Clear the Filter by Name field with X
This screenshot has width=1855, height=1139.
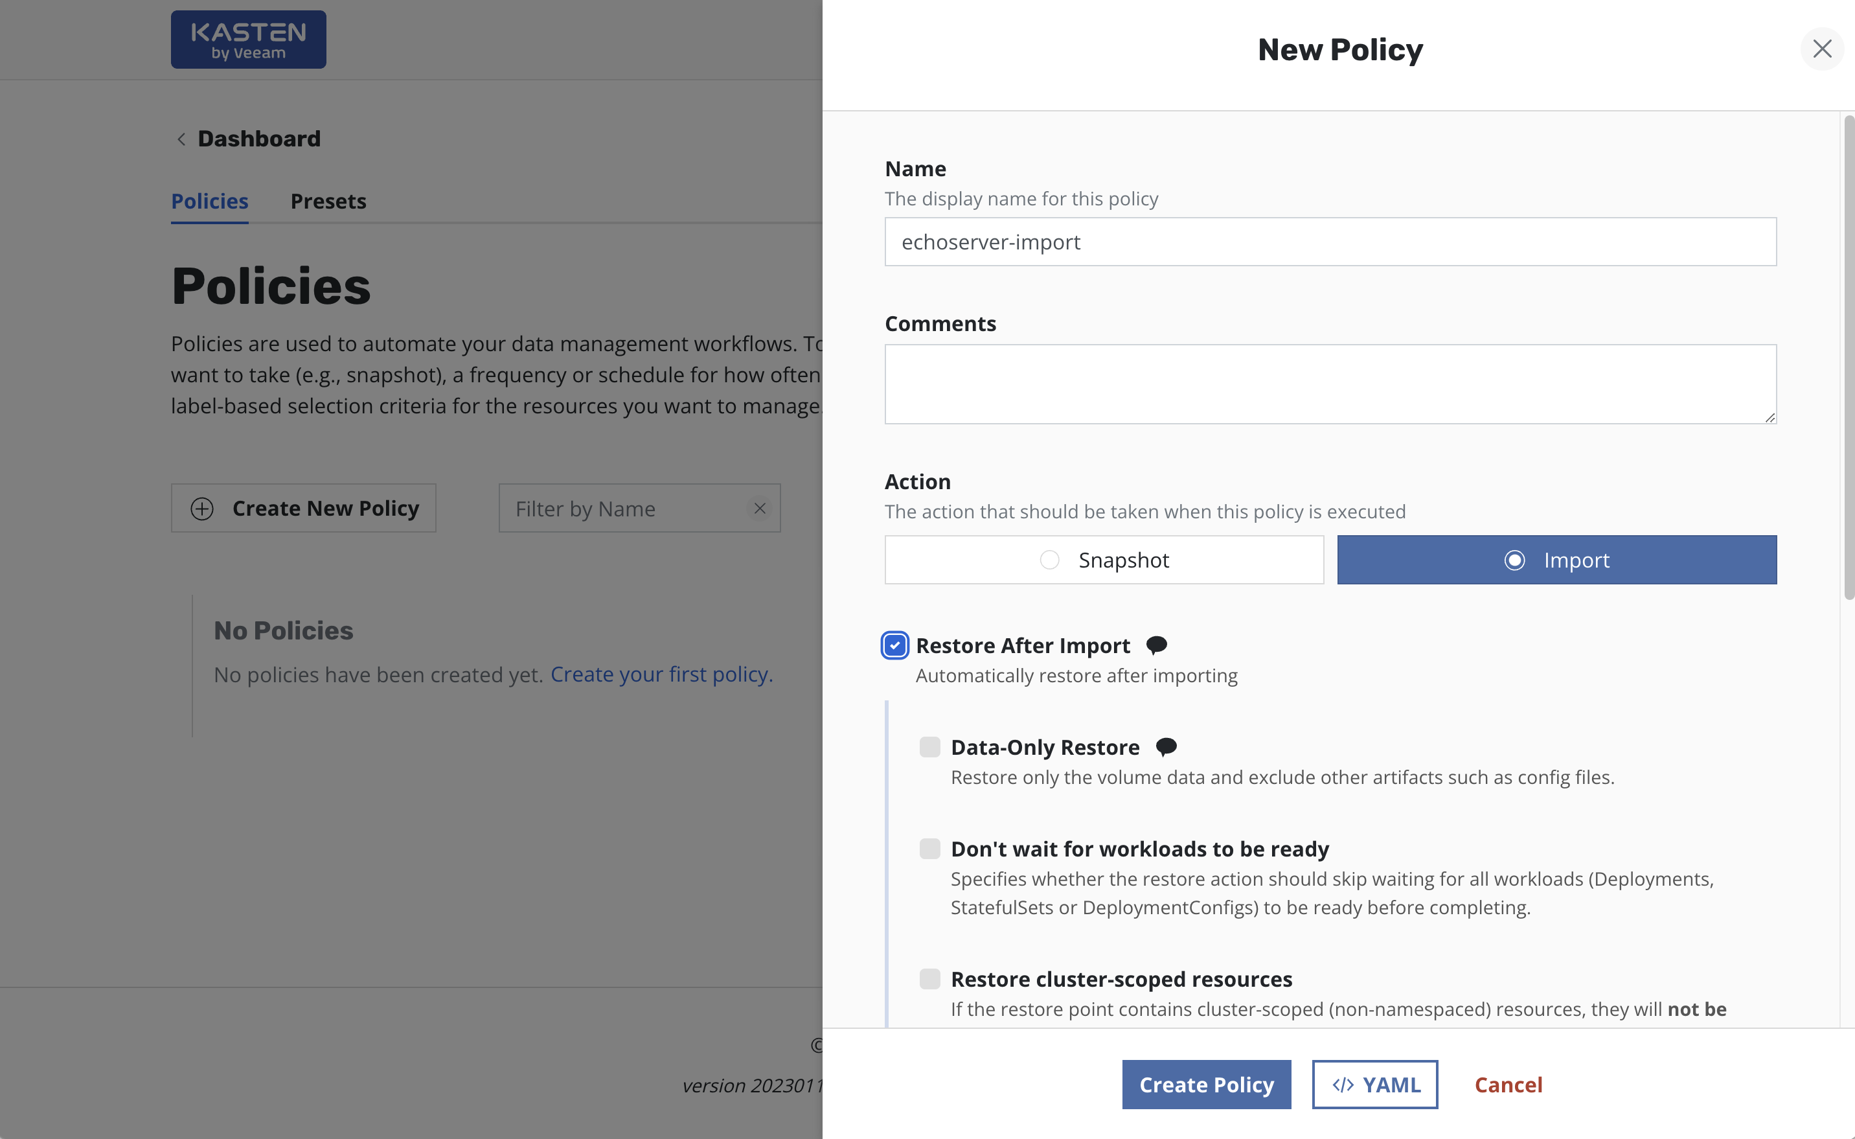(x=760, y=509)
